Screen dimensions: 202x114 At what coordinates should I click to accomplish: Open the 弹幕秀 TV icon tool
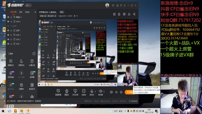point(21,86)
